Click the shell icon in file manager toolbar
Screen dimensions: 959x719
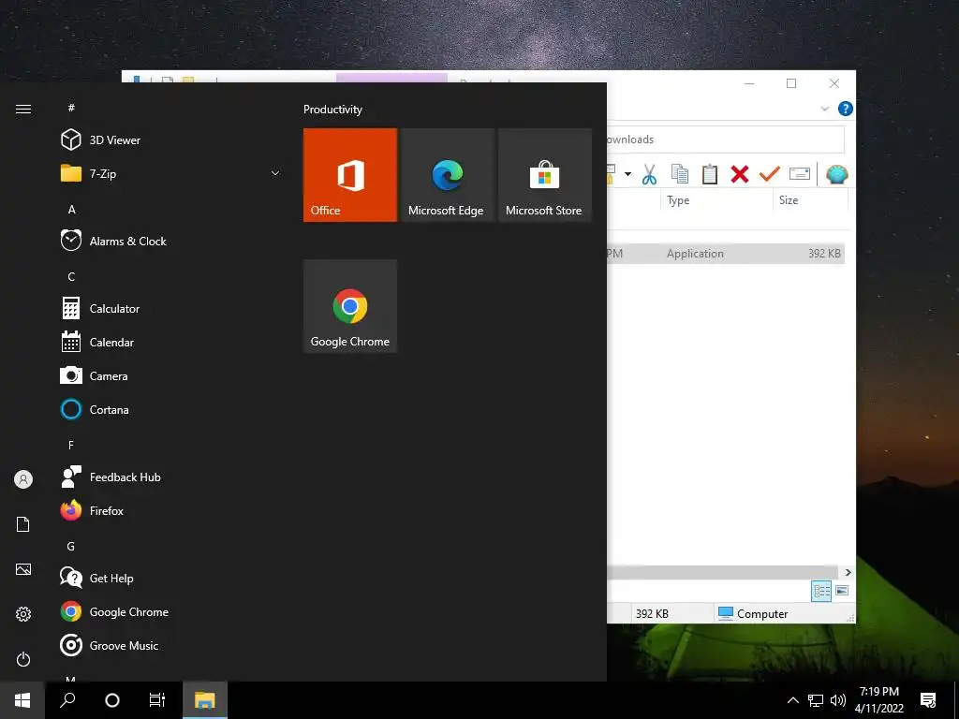pyautogui.click(x=836, y=175)
